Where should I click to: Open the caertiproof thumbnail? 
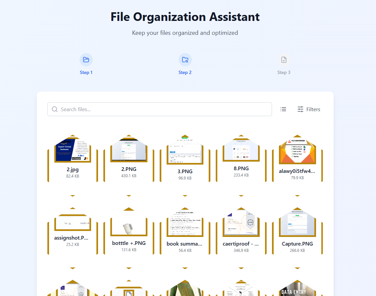[x=241, y=224]
